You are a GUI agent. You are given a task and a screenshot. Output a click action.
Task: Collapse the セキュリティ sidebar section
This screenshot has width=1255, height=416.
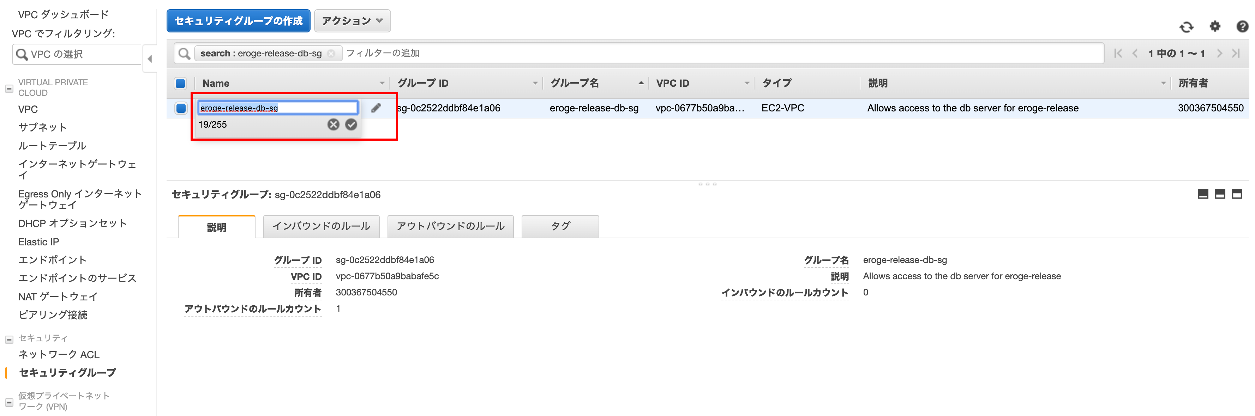tap(9, 339)
